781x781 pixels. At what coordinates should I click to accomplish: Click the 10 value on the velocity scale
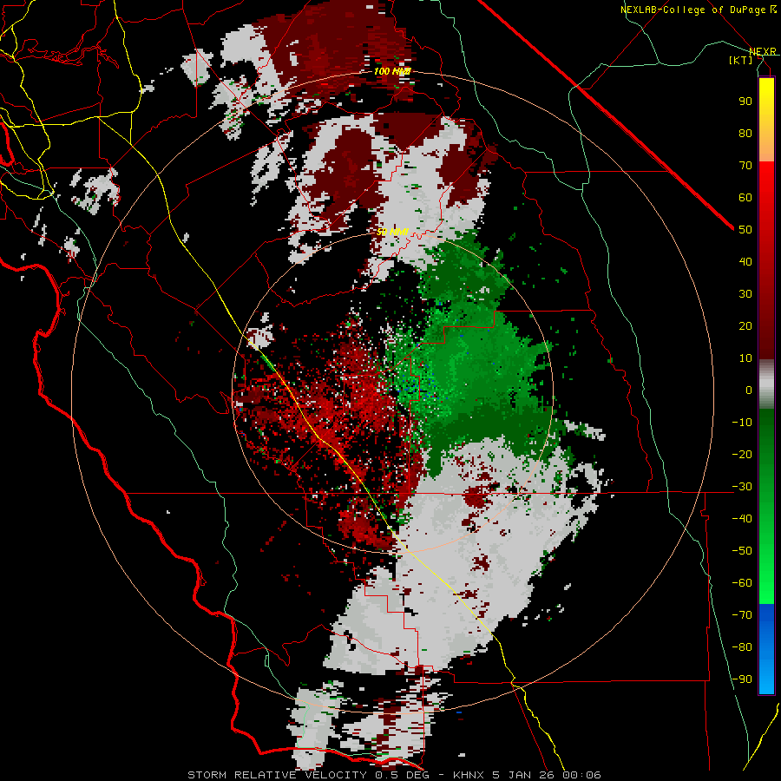point(745,358)
